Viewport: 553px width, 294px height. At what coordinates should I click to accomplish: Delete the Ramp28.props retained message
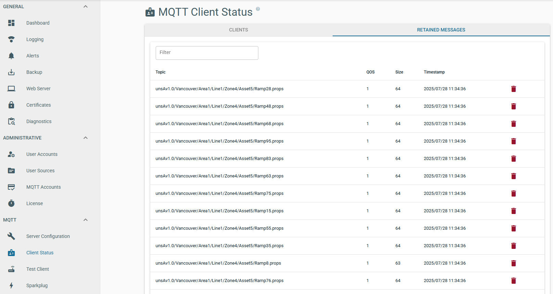[x=513, y=89]
